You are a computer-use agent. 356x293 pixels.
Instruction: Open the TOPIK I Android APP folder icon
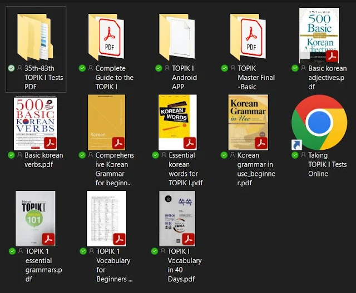177,37
